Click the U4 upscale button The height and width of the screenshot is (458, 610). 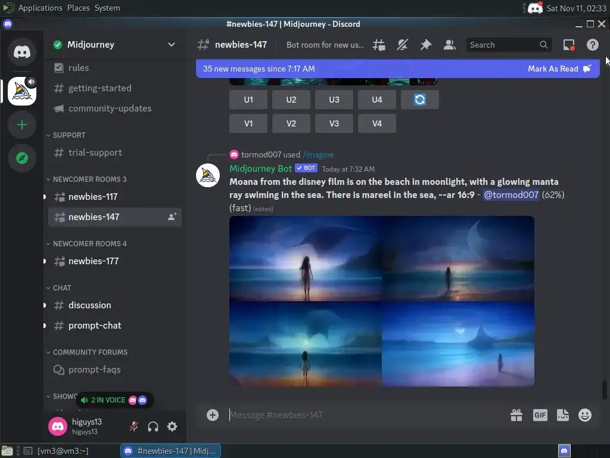click(377, 100)
